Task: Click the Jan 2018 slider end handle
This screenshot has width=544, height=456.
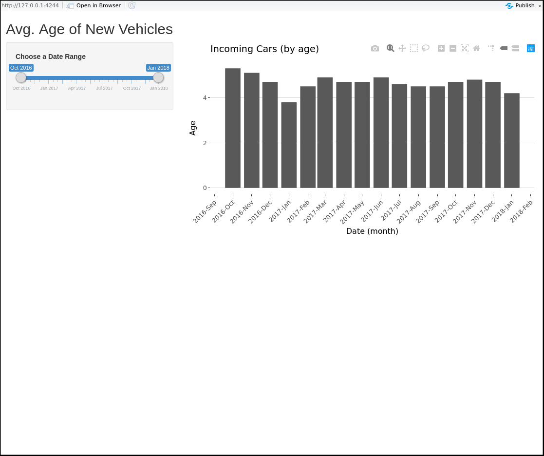Action: [x=158, y=77]
